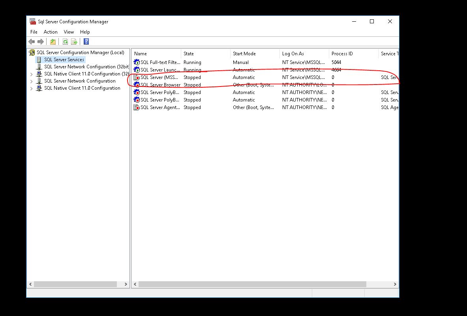Click the Up one level folder icon
Screen dimensions: 467x316
[x=53, y=42]
